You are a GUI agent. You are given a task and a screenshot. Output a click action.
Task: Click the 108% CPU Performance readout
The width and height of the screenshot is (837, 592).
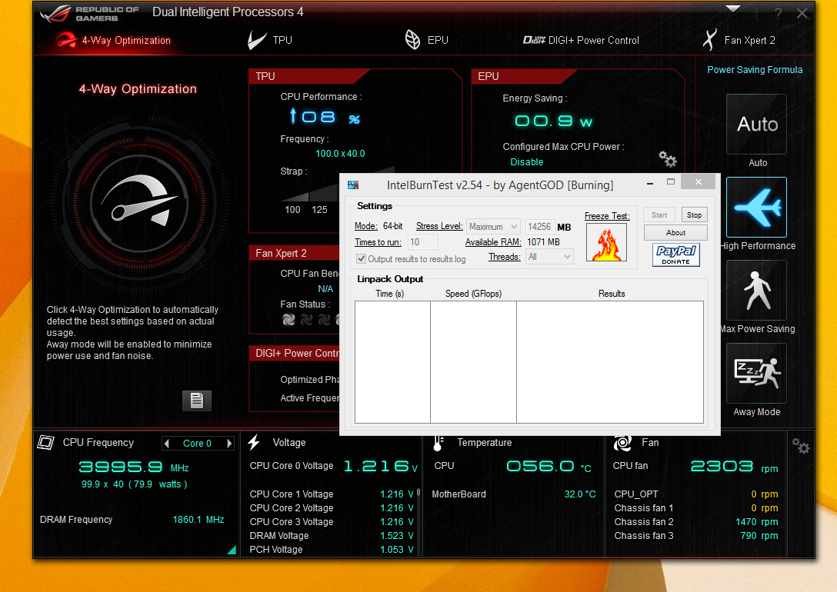point(325,117)
